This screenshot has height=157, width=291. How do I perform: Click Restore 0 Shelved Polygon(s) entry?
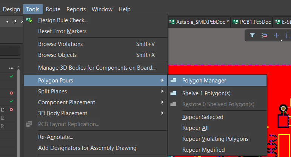[x=217, y=104]
